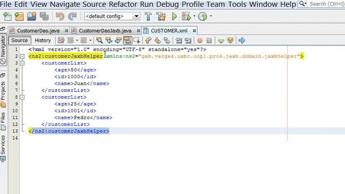Open the File menu

(6, 4)
